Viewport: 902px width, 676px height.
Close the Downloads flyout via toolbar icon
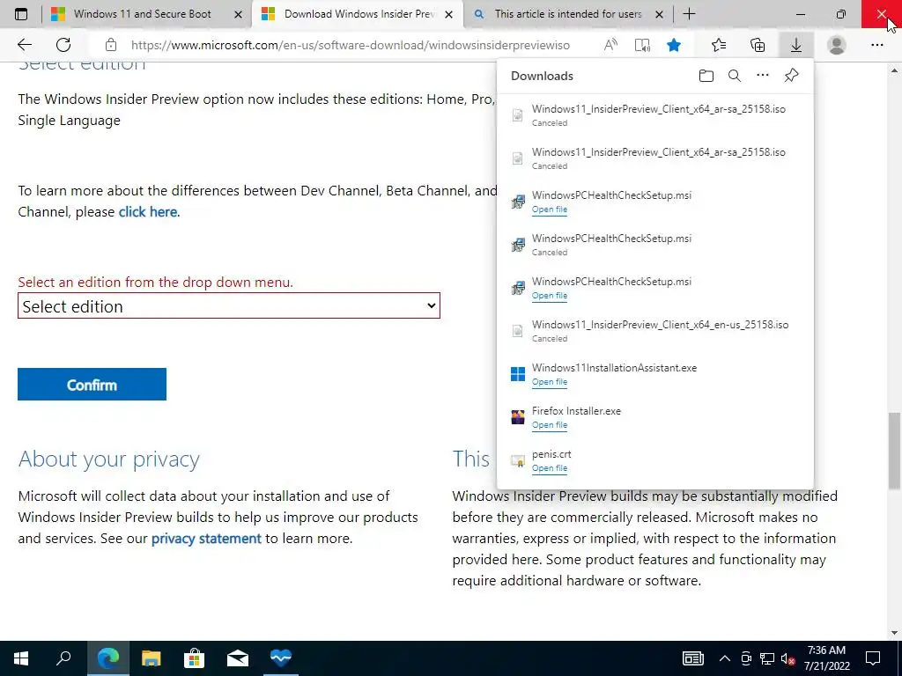click(x=796, y=45)
